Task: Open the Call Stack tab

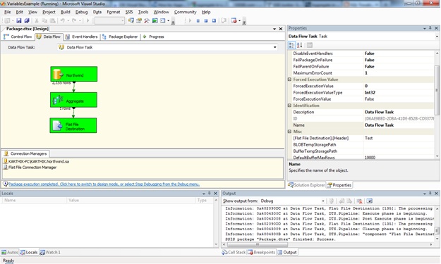Action: [x=234, y=252]
